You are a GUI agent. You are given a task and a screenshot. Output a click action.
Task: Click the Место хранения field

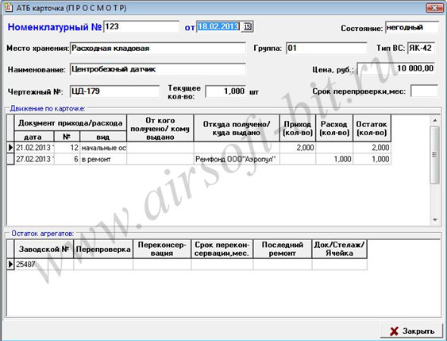click(x=158, y=48)
